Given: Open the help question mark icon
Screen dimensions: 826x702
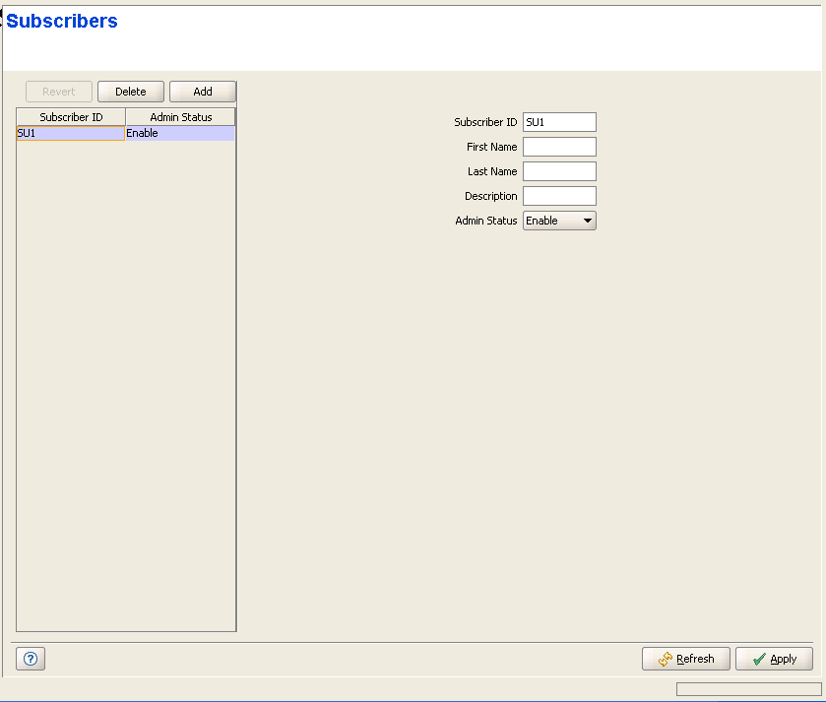Looking at the screenshot, I should 31,659.
